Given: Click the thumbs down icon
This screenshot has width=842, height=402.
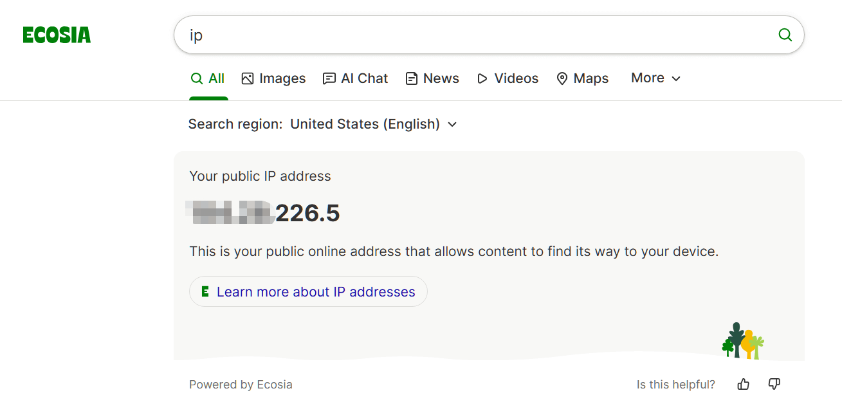Looking at the screenshot, I should pos(774,385).
